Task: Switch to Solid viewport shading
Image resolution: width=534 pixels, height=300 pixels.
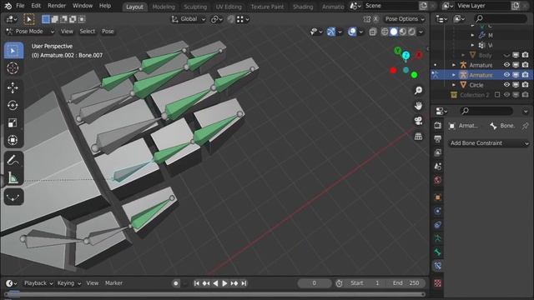Action: (394, 32)
